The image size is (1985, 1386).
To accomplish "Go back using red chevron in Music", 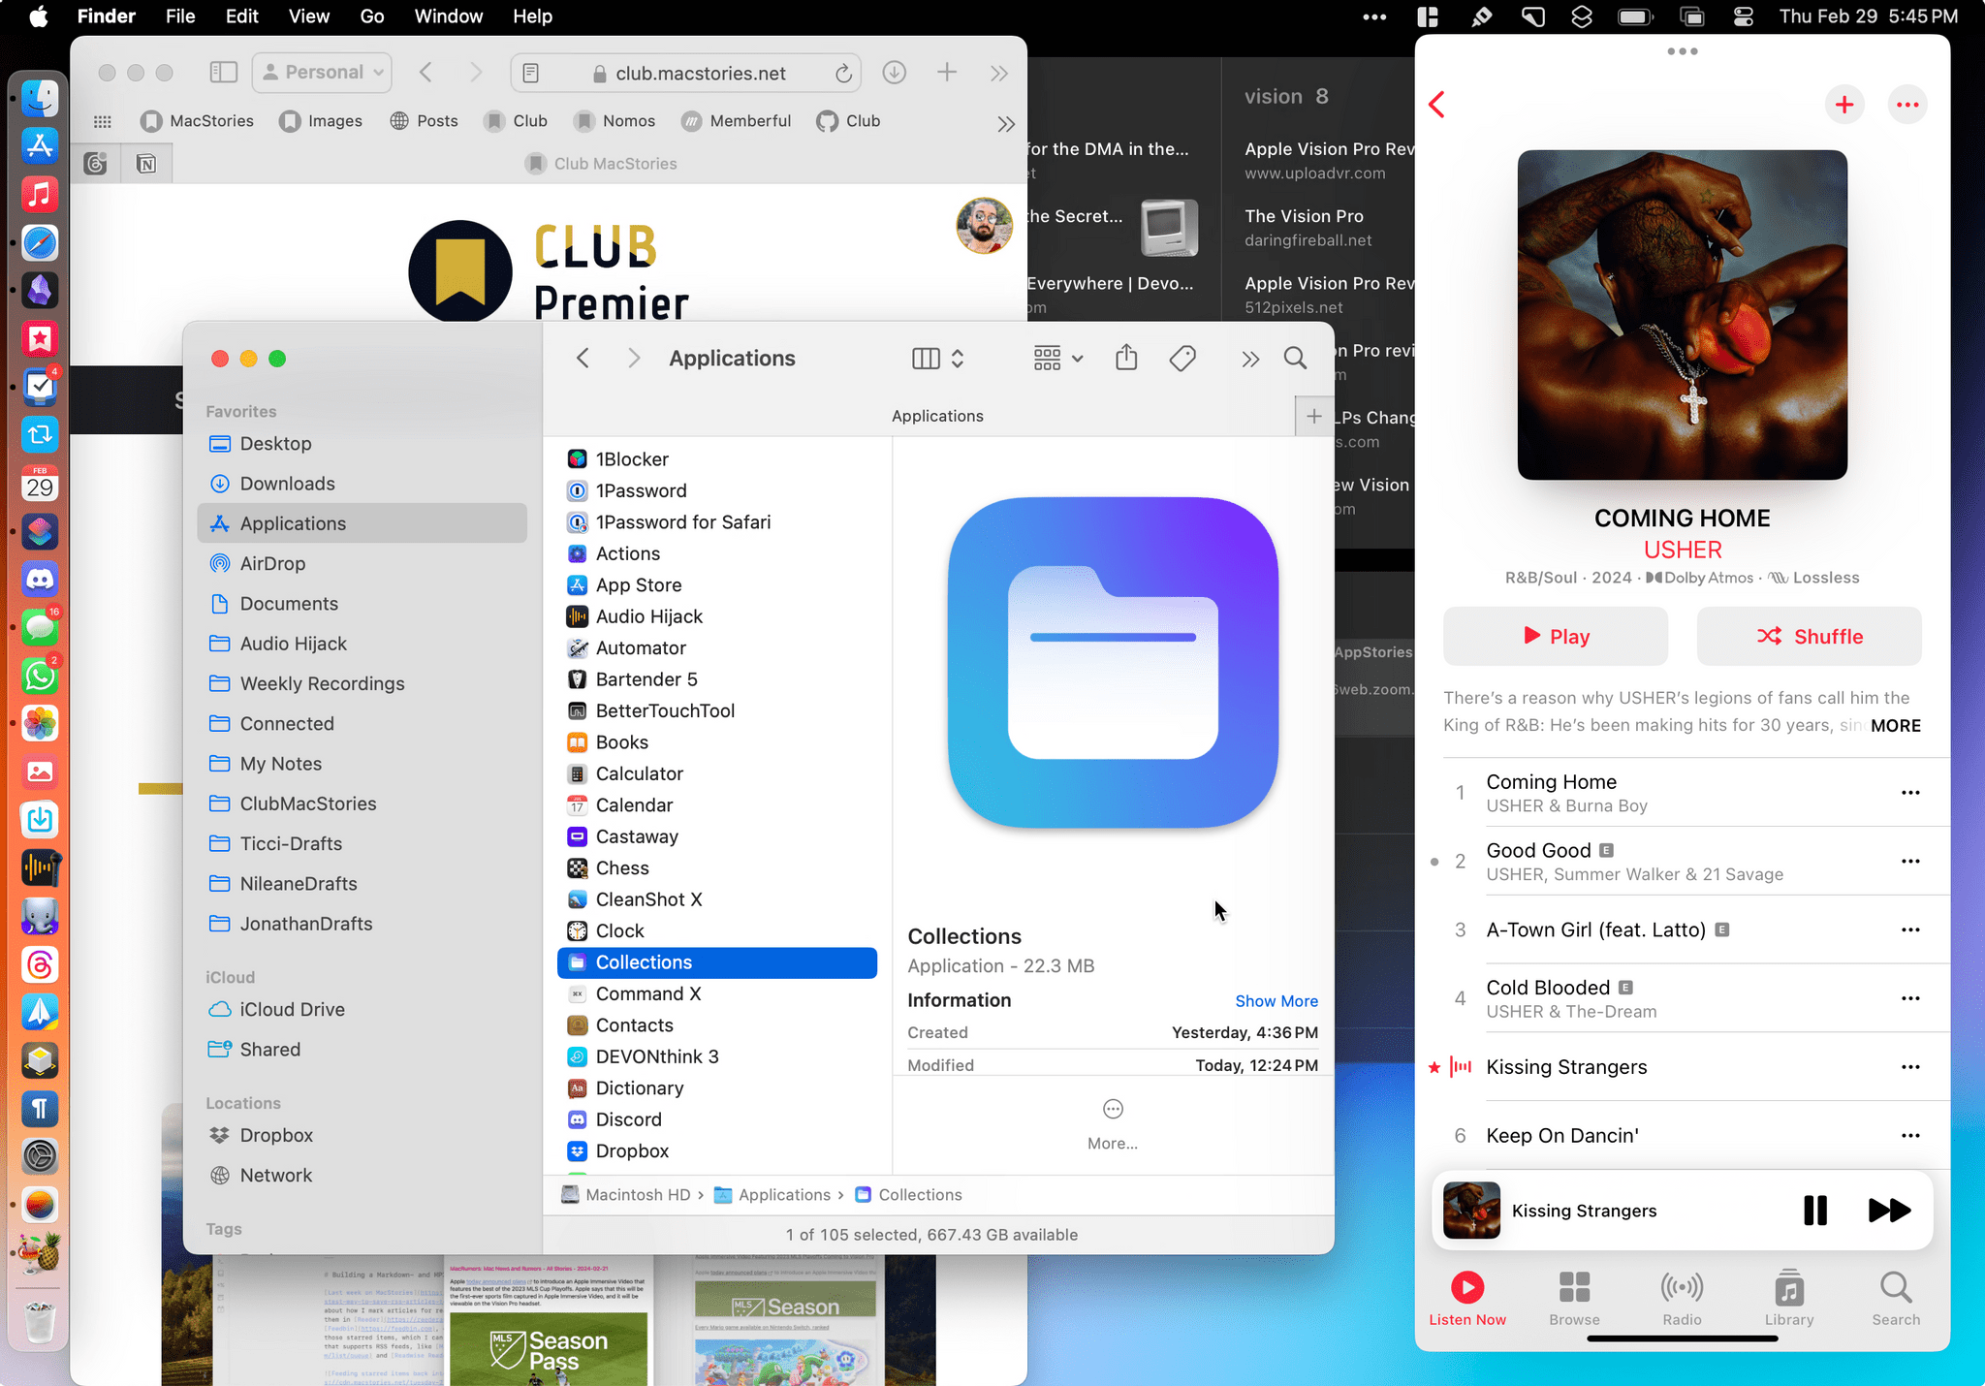I will (1436, 105).
